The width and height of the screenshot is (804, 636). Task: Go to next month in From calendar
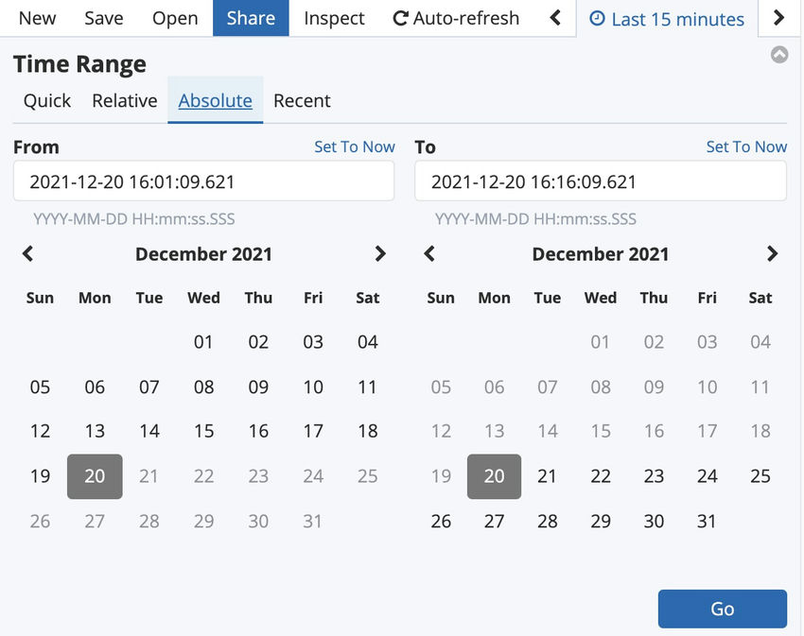coord(380,253)
